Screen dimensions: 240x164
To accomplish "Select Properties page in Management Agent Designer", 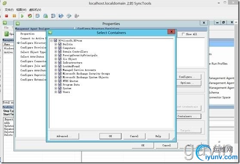I will click(28, 34).
